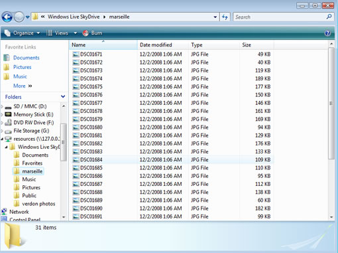Click the DSC01676 image file icon
This screenshot has height=253, width=338.
(x=76, y=95)
